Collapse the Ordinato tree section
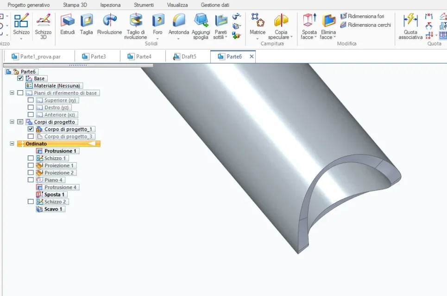 click(12, 144)
